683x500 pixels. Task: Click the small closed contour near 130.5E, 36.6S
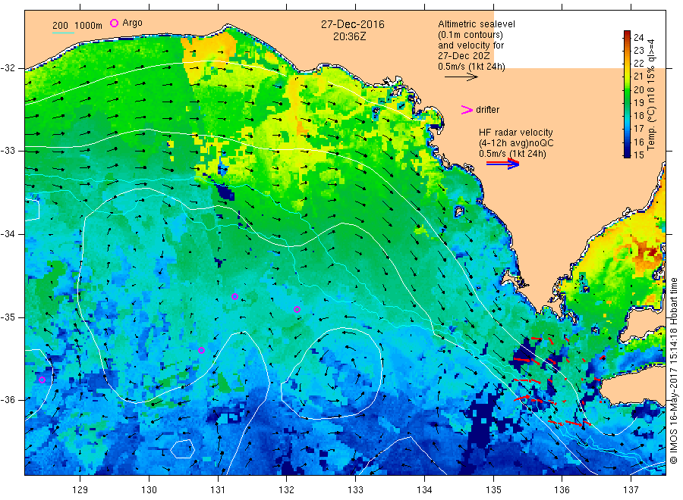[x=182, y=448]
